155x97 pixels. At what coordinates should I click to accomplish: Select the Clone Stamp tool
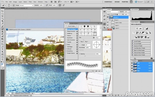[x=2, y=32]
